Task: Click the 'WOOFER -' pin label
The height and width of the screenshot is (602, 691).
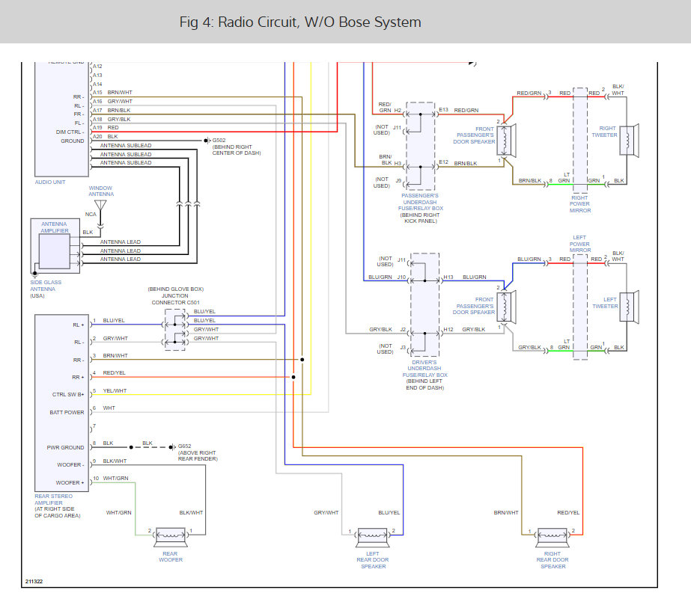Action: [70, 465]
